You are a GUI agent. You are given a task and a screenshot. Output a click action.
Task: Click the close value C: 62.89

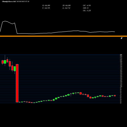tap(46, 8)
